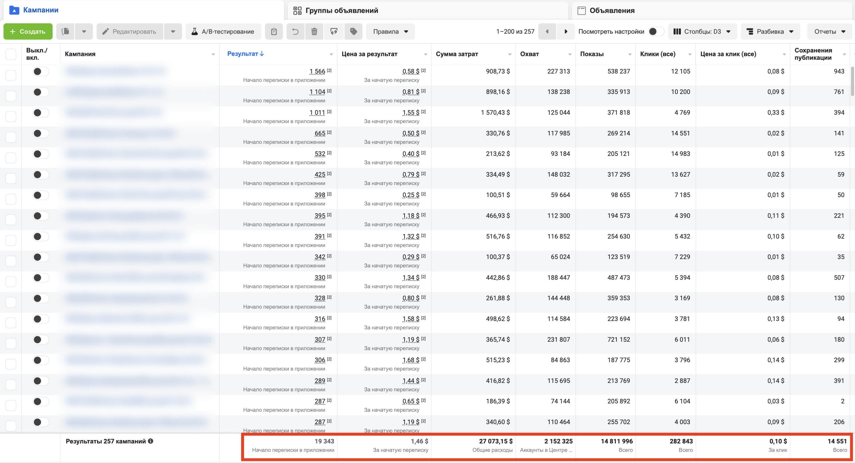855x463 pixels.
Task: Open Кампания column header menu arrow
Action: [x=213, y=54]
